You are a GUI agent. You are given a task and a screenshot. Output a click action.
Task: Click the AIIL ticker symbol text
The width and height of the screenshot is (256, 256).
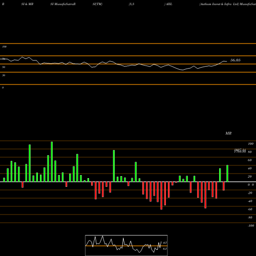point(169,4)
